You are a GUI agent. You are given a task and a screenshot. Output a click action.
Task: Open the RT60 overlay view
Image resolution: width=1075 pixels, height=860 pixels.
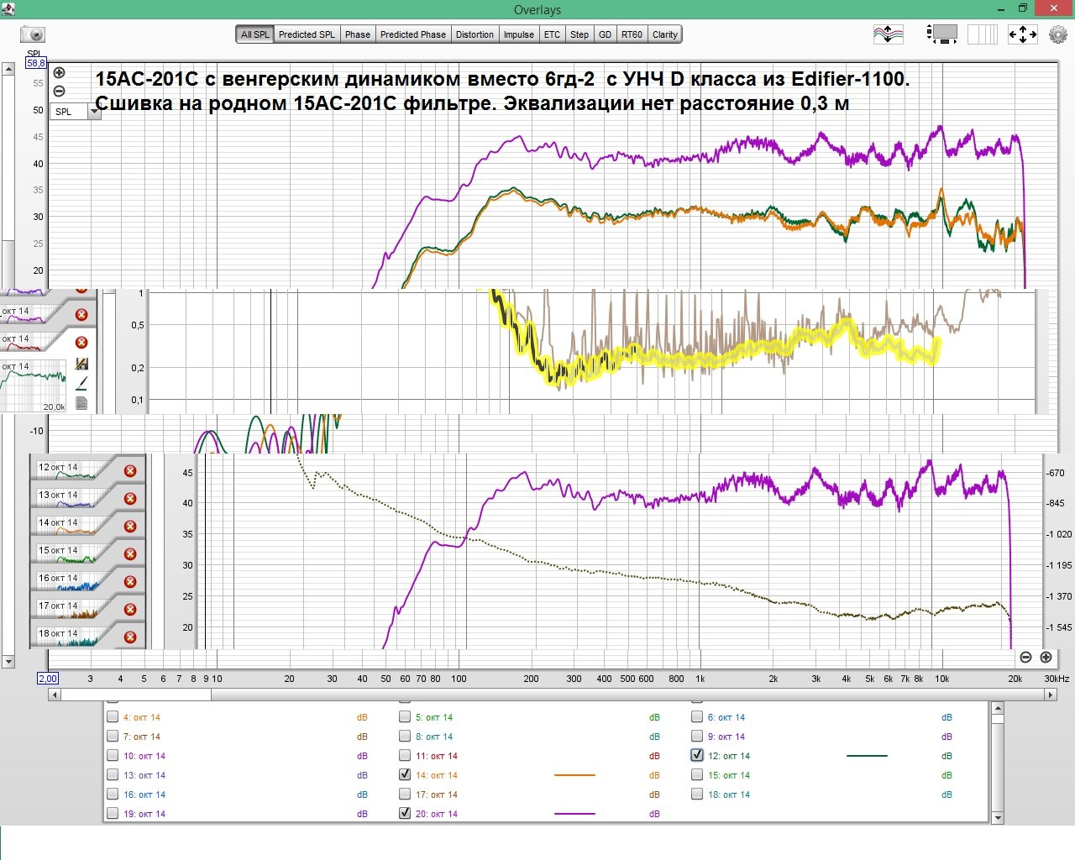pyautogui.click(x=632, y=34)
